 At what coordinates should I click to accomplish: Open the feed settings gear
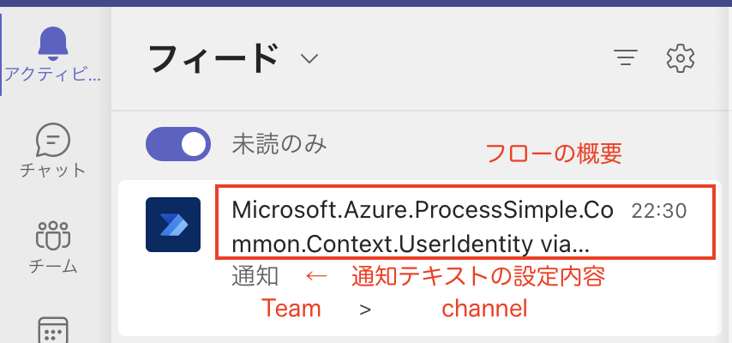click(x=681, y=58)
